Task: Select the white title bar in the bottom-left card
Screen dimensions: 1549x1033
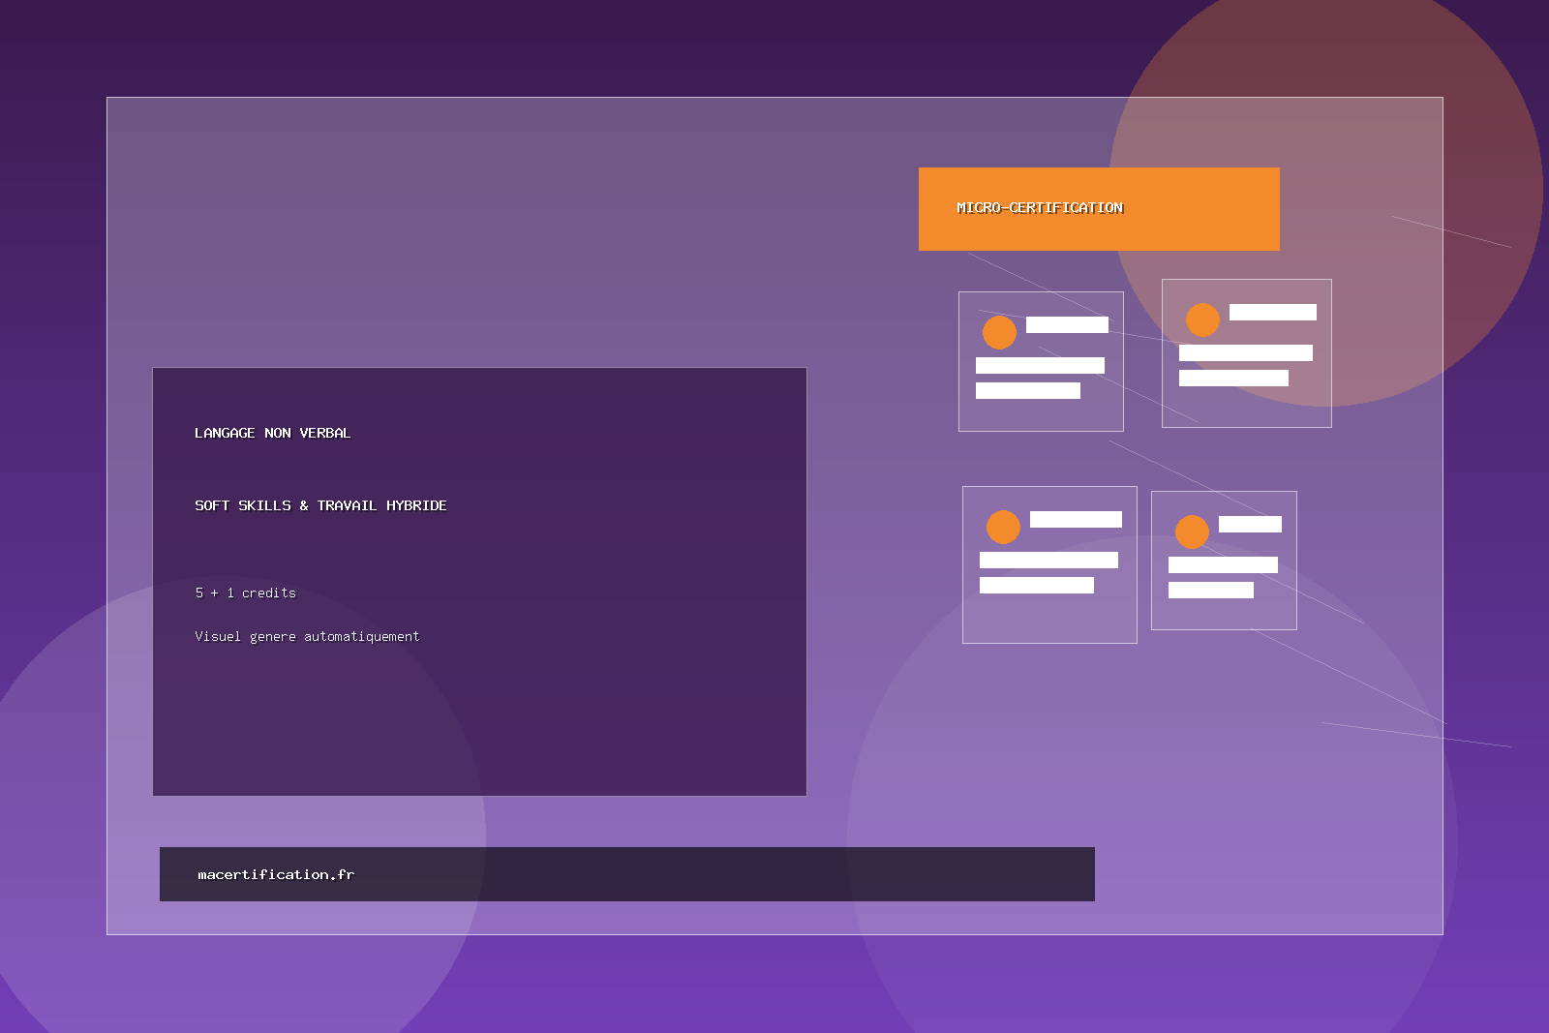Action: click(1076, 520)
